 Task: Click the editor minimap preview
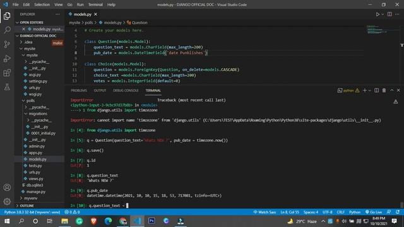377,30
